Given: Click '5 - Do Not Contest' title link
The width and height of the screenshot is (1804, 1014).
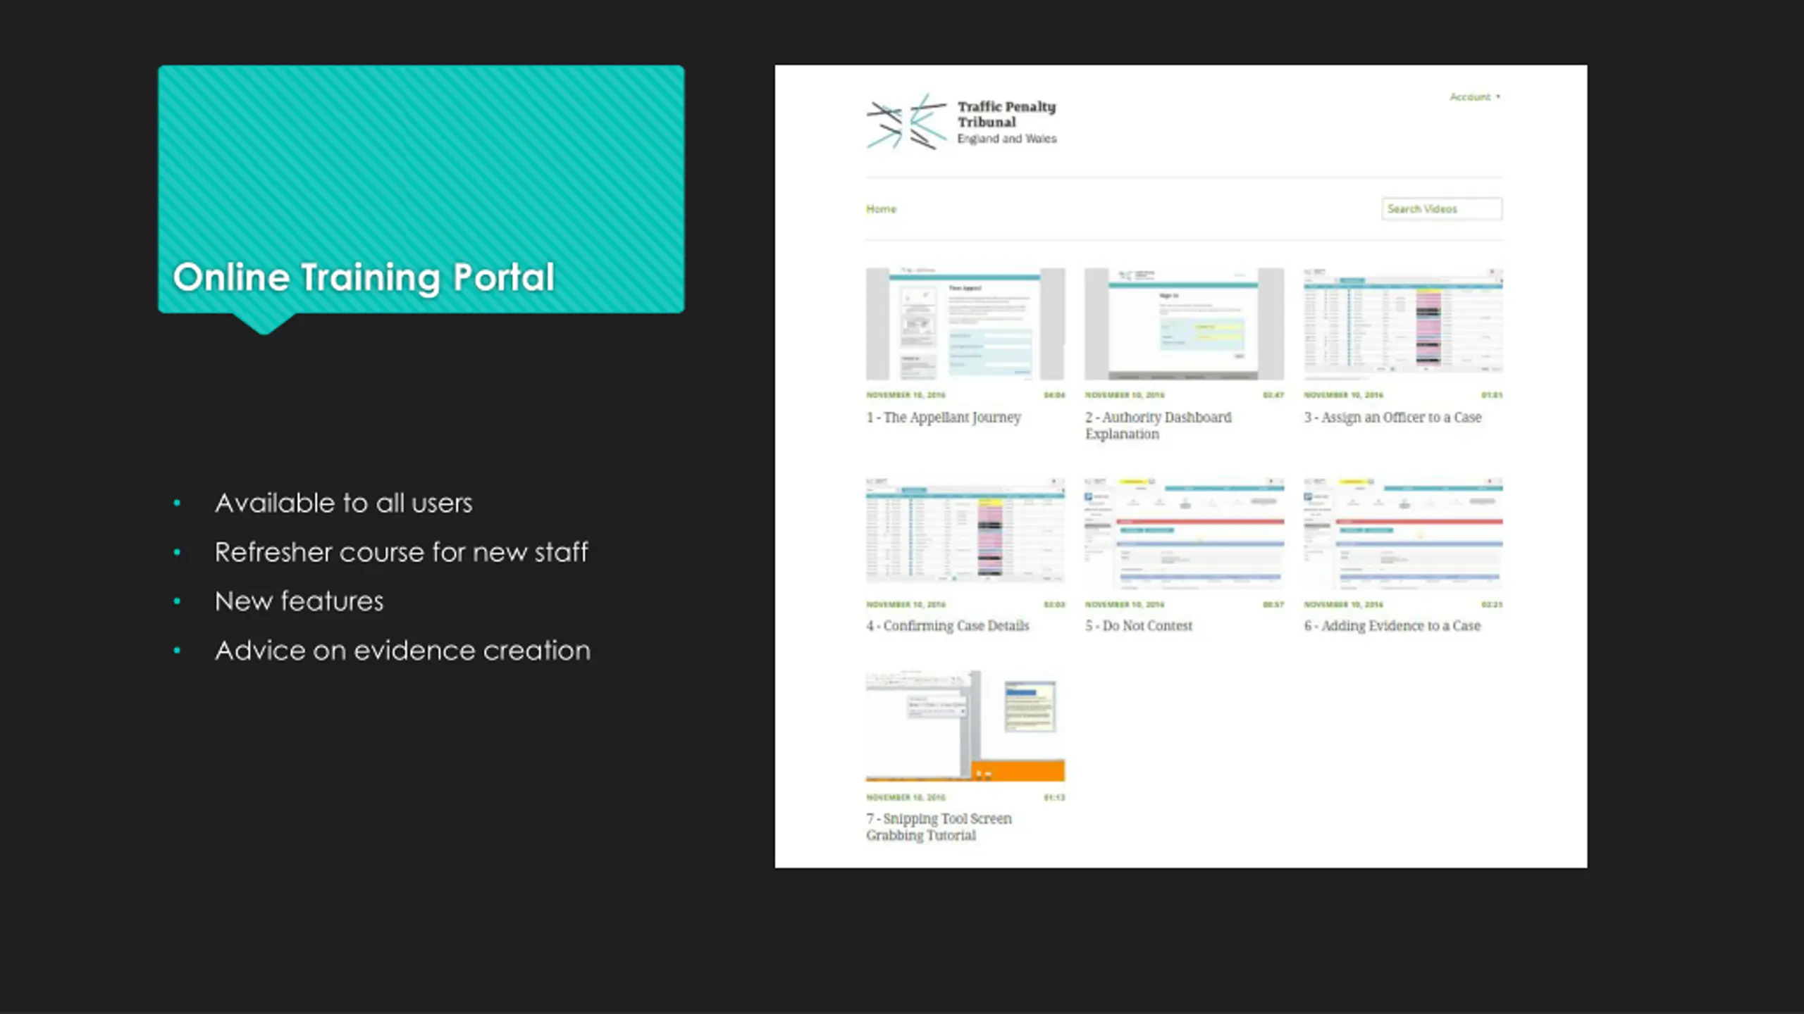Looking at the screenshot, I should click(x=1138, y=626).
